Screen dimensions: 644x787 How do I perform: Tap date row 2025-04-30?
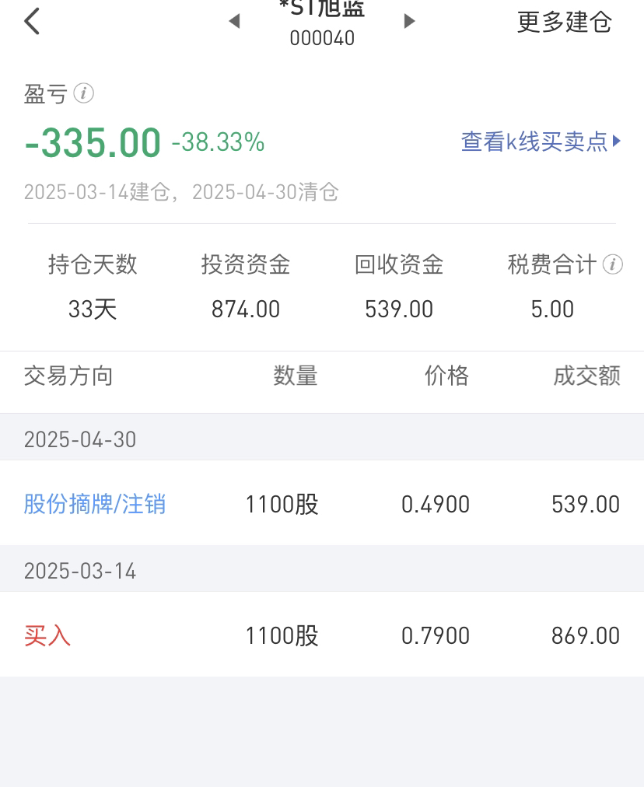[322, 437]
